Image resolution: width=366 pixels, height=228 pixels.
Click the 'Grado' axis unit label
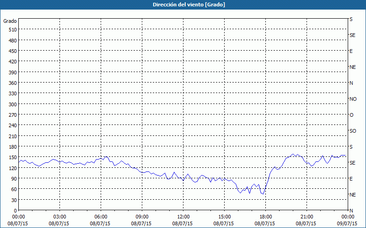pos(10,21)
